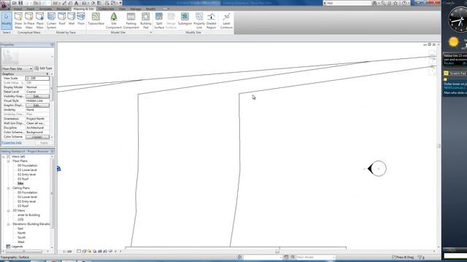Open the South elevation view
The height and width of the screenshot is (262, 467).
21,238
